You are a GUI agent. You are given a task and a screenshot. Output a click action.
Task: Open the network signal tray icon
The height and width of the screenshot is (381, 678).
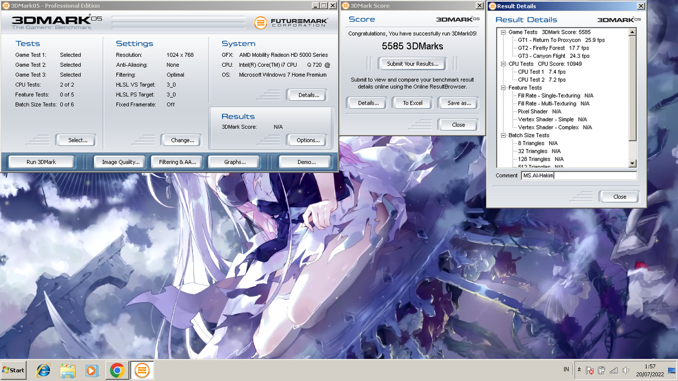click(614, 370)
